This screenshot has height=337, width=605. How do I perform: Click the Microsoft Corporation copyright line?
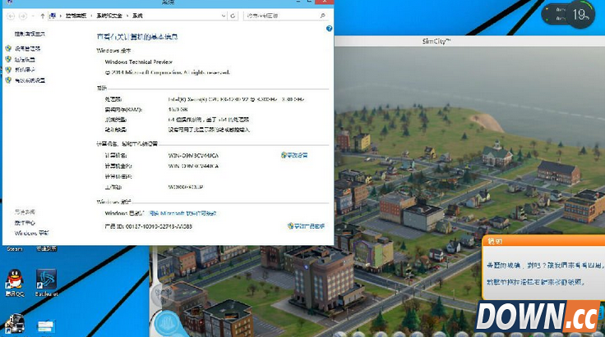point(167,72)
